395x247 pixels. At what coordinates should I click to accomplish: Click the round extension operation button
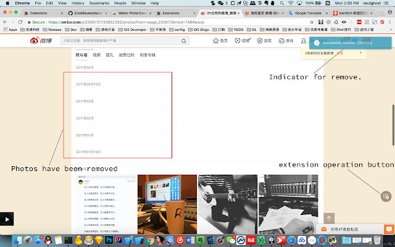(386, 196)
